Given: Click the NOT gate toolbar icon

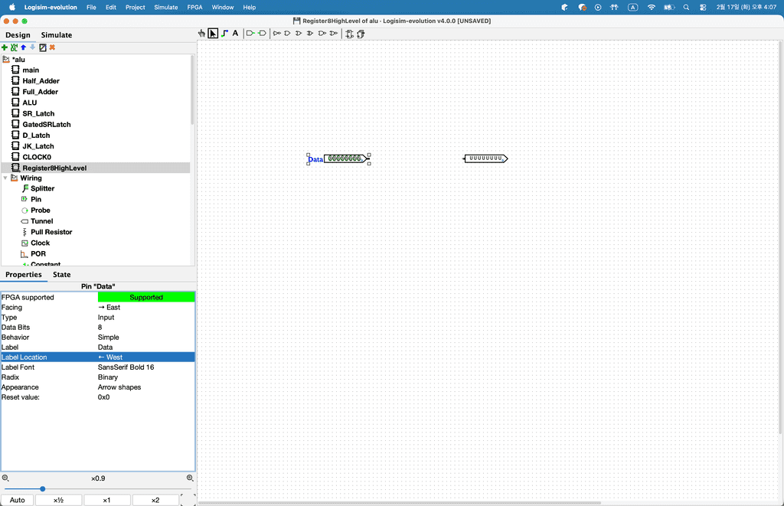Looking at the screenshot, I should click(x=277, y=34).
